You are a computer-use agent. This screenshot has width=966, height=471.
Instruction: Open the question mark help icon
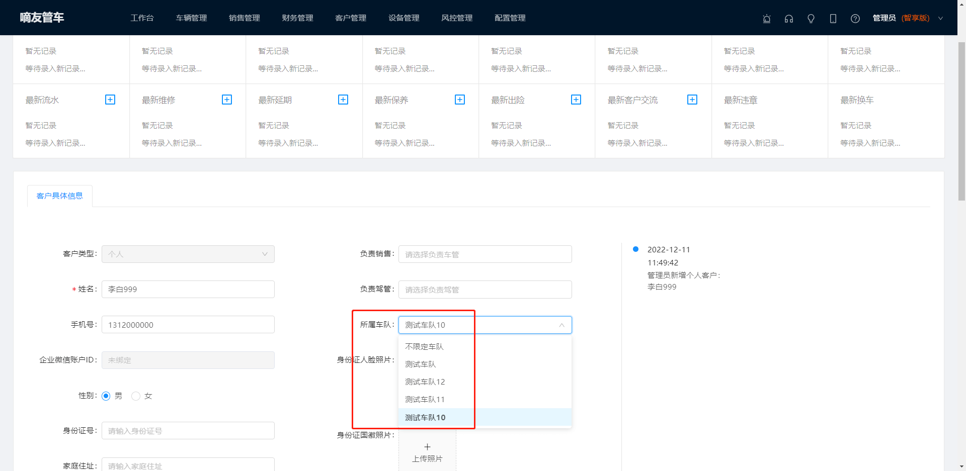855,19
